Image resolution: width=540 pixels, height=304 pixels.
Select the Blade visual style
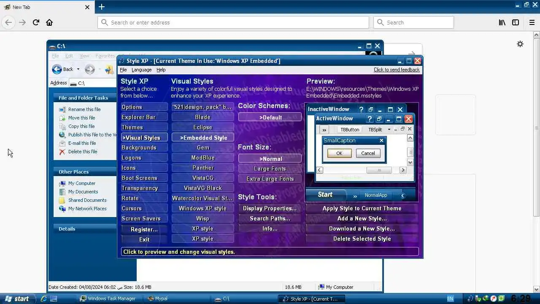(x=202, y=117)
